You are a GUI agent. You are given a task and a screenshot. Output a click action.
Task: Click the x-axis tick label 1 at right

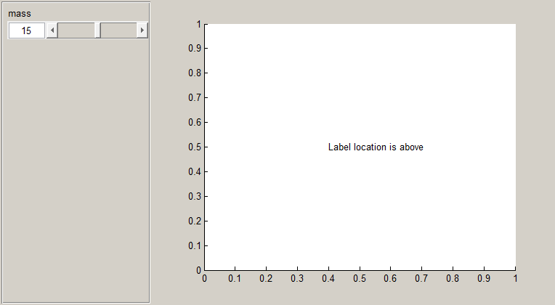tap(515, 278)
